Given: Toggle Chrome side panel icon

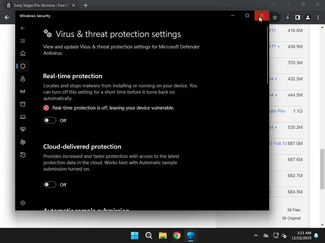Looking at the screenshot, I should (x=298, y=18).
